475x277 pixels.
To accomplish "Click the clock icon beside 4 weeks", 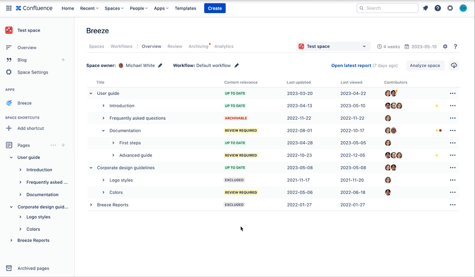I will tap(379, 46).
